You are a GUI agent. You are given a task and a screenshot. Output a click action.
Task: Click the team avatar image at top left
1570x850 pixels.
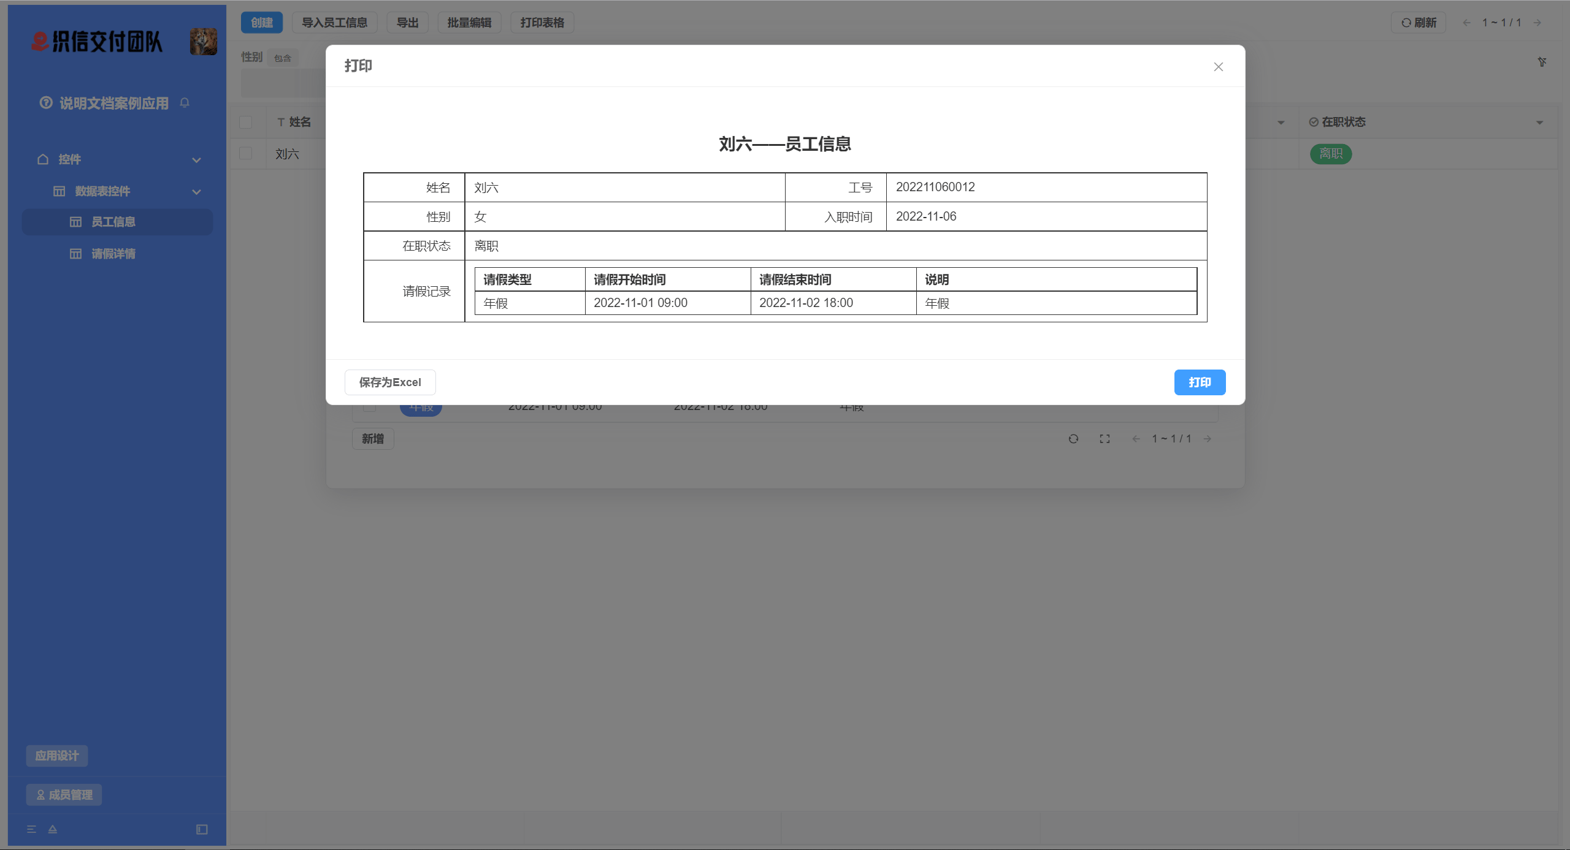[x=202, y=42]
